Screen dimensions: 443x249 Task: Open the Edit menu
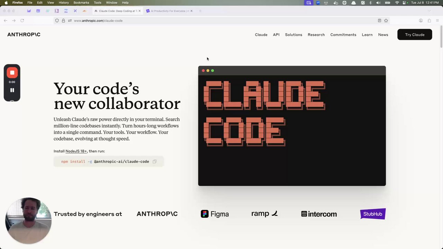point(40,2)
